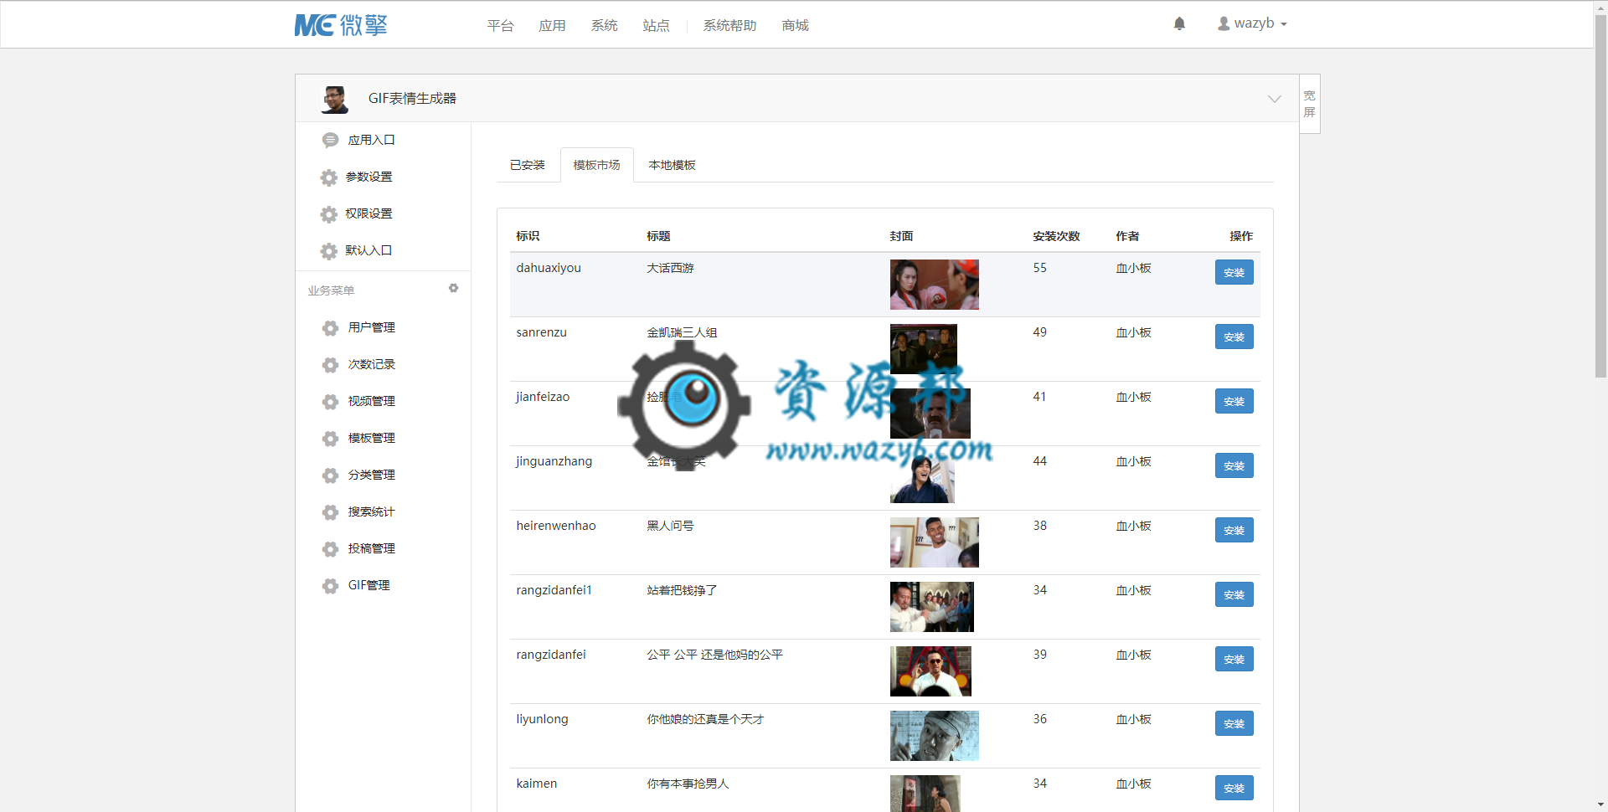This screenshot has width=1608, height=812.
Task: Switch to the 本地模板 tab
Action: tap(672, 165)
